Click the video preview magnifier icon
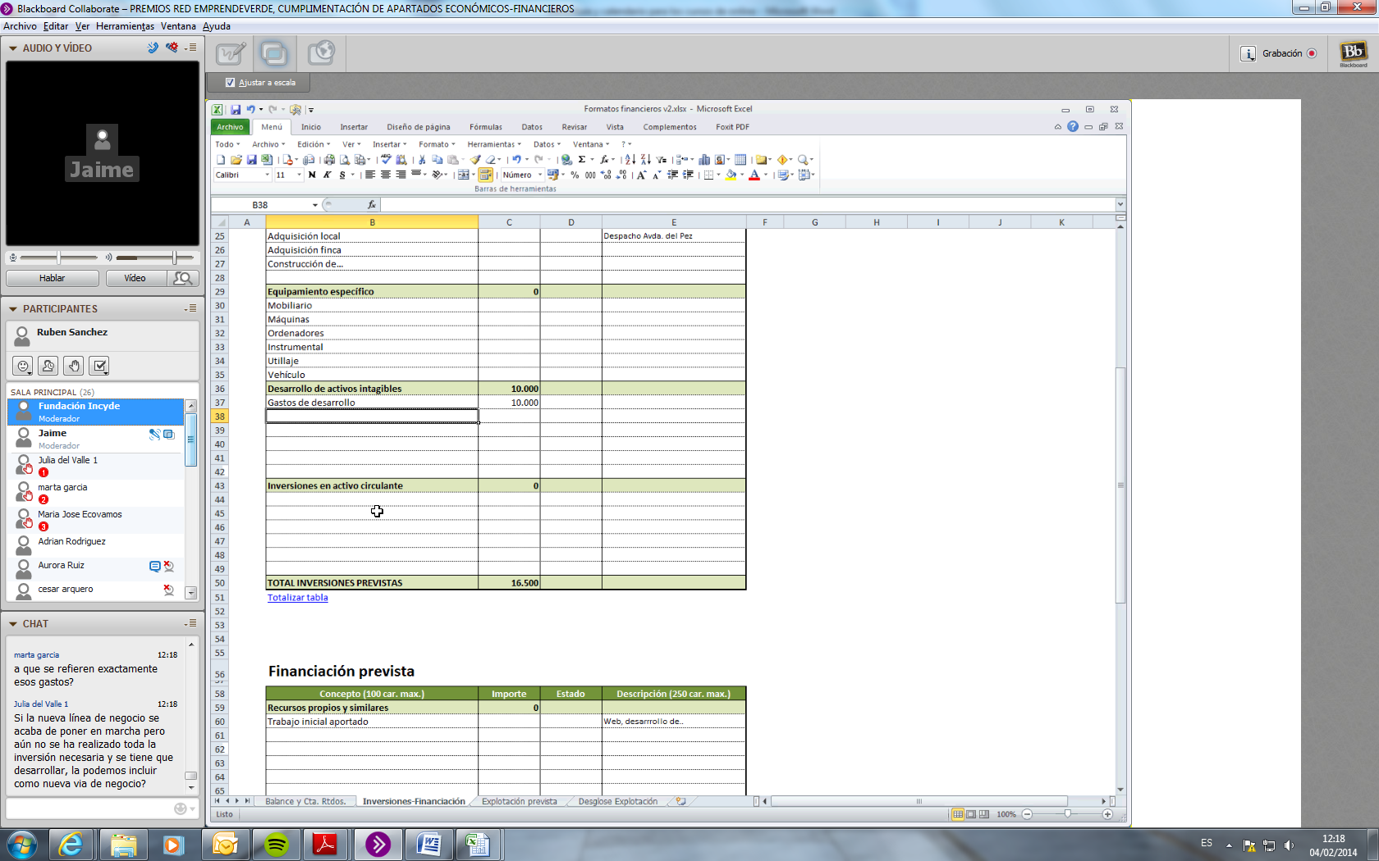 tap(183, 278)
